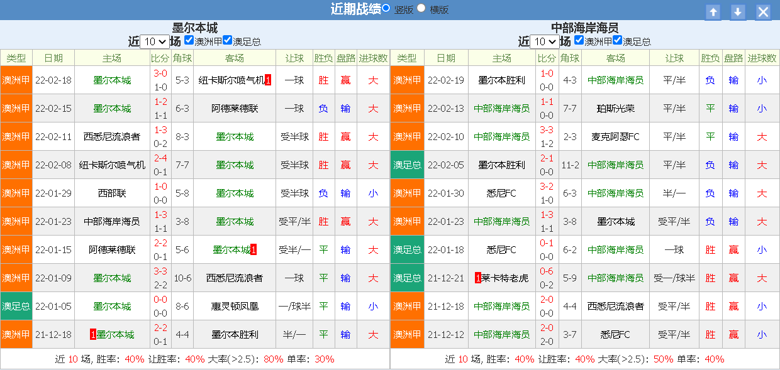This screenshot has width=780, height=370.
Task: Click 悉尼FC away team on 21-12-12 row
Action: coord(615,335)
